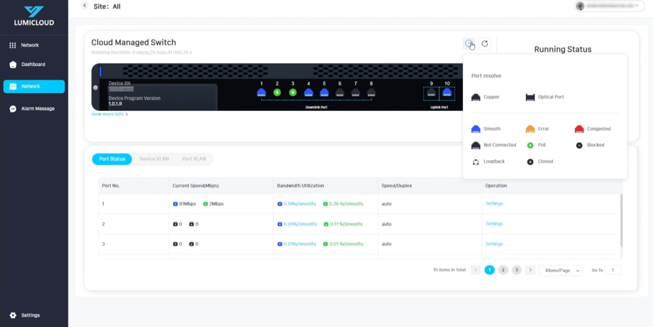
Task: Open Settings for port 3
Action: 494,243
